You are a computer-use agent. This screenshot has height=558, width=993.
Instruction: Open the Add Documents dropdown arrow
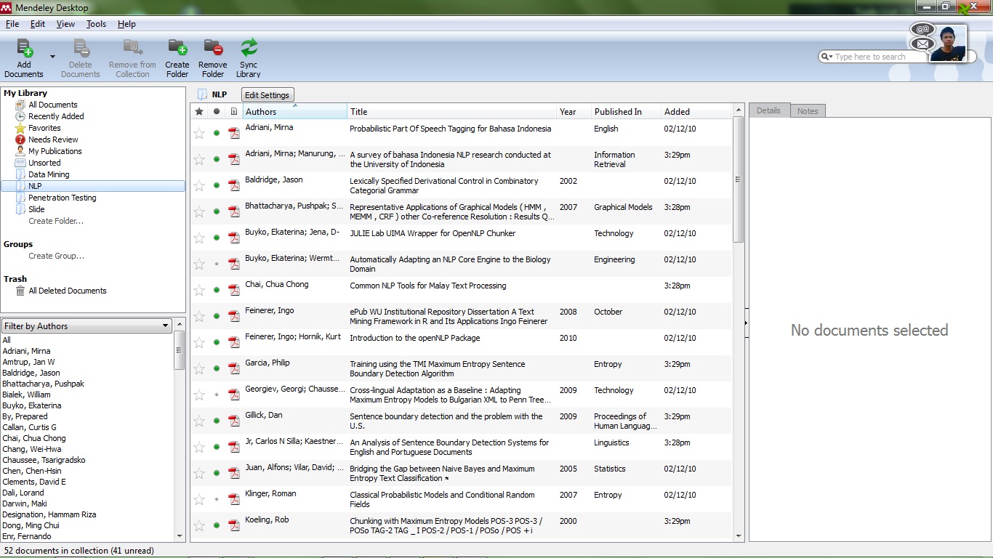click(x=52, y=57)
